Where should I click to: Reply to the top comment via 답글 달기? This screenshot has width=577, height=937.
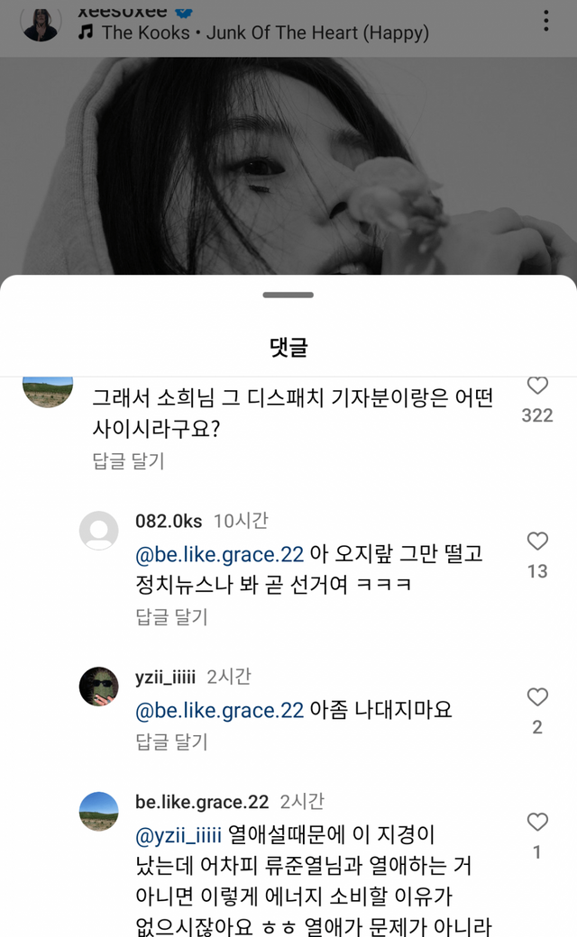pyautogui.click(x=128, y=461)
